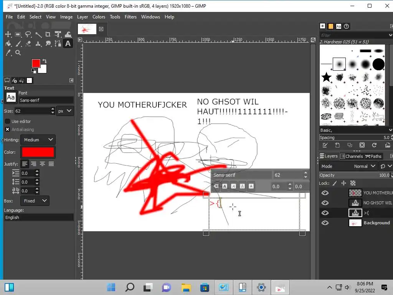This screenshot has width=393, height=295.
Task: Open the Undo History tab icon
Action: (x=21, y=81)
